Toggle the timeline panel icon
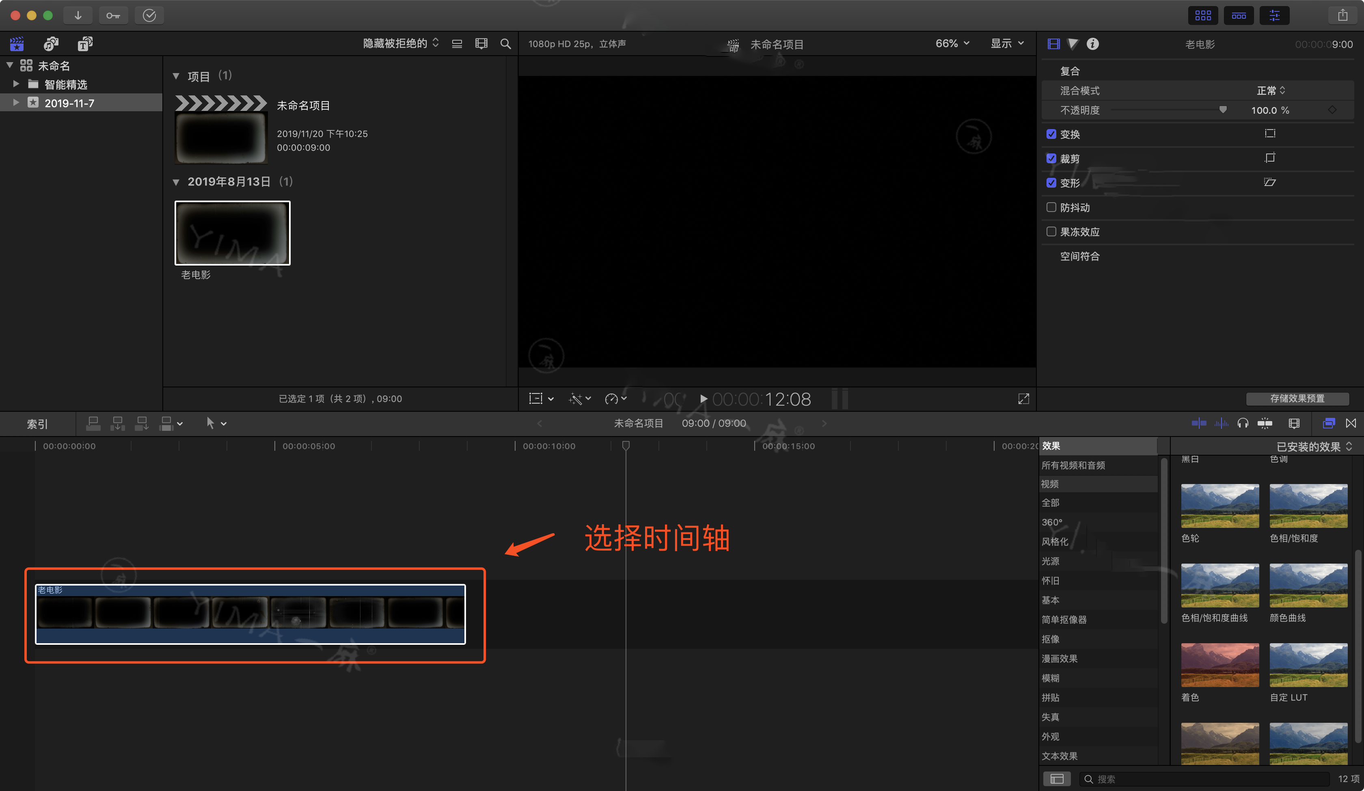The image size is (1364, 791). [1239, 15]
